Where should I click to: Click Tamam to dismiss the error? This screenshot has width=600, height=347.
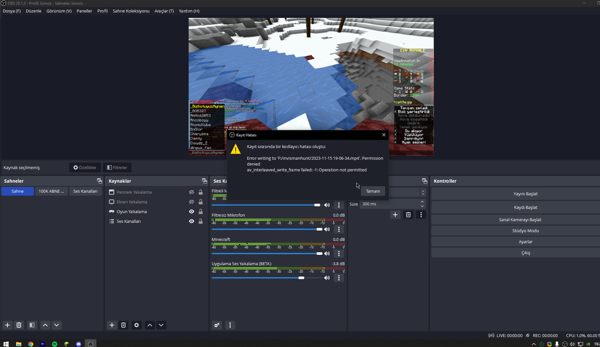(x=372, y=191)
